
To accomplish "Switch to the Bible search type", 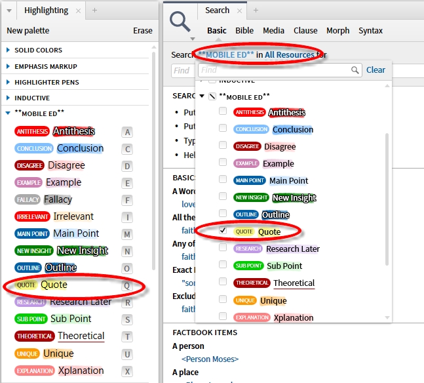I will point(244,31).
